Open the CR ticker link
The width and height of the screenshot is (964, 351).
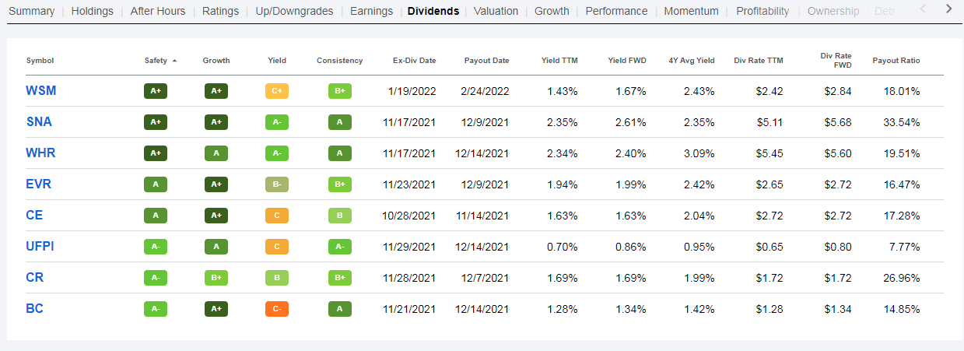(34, 278)
